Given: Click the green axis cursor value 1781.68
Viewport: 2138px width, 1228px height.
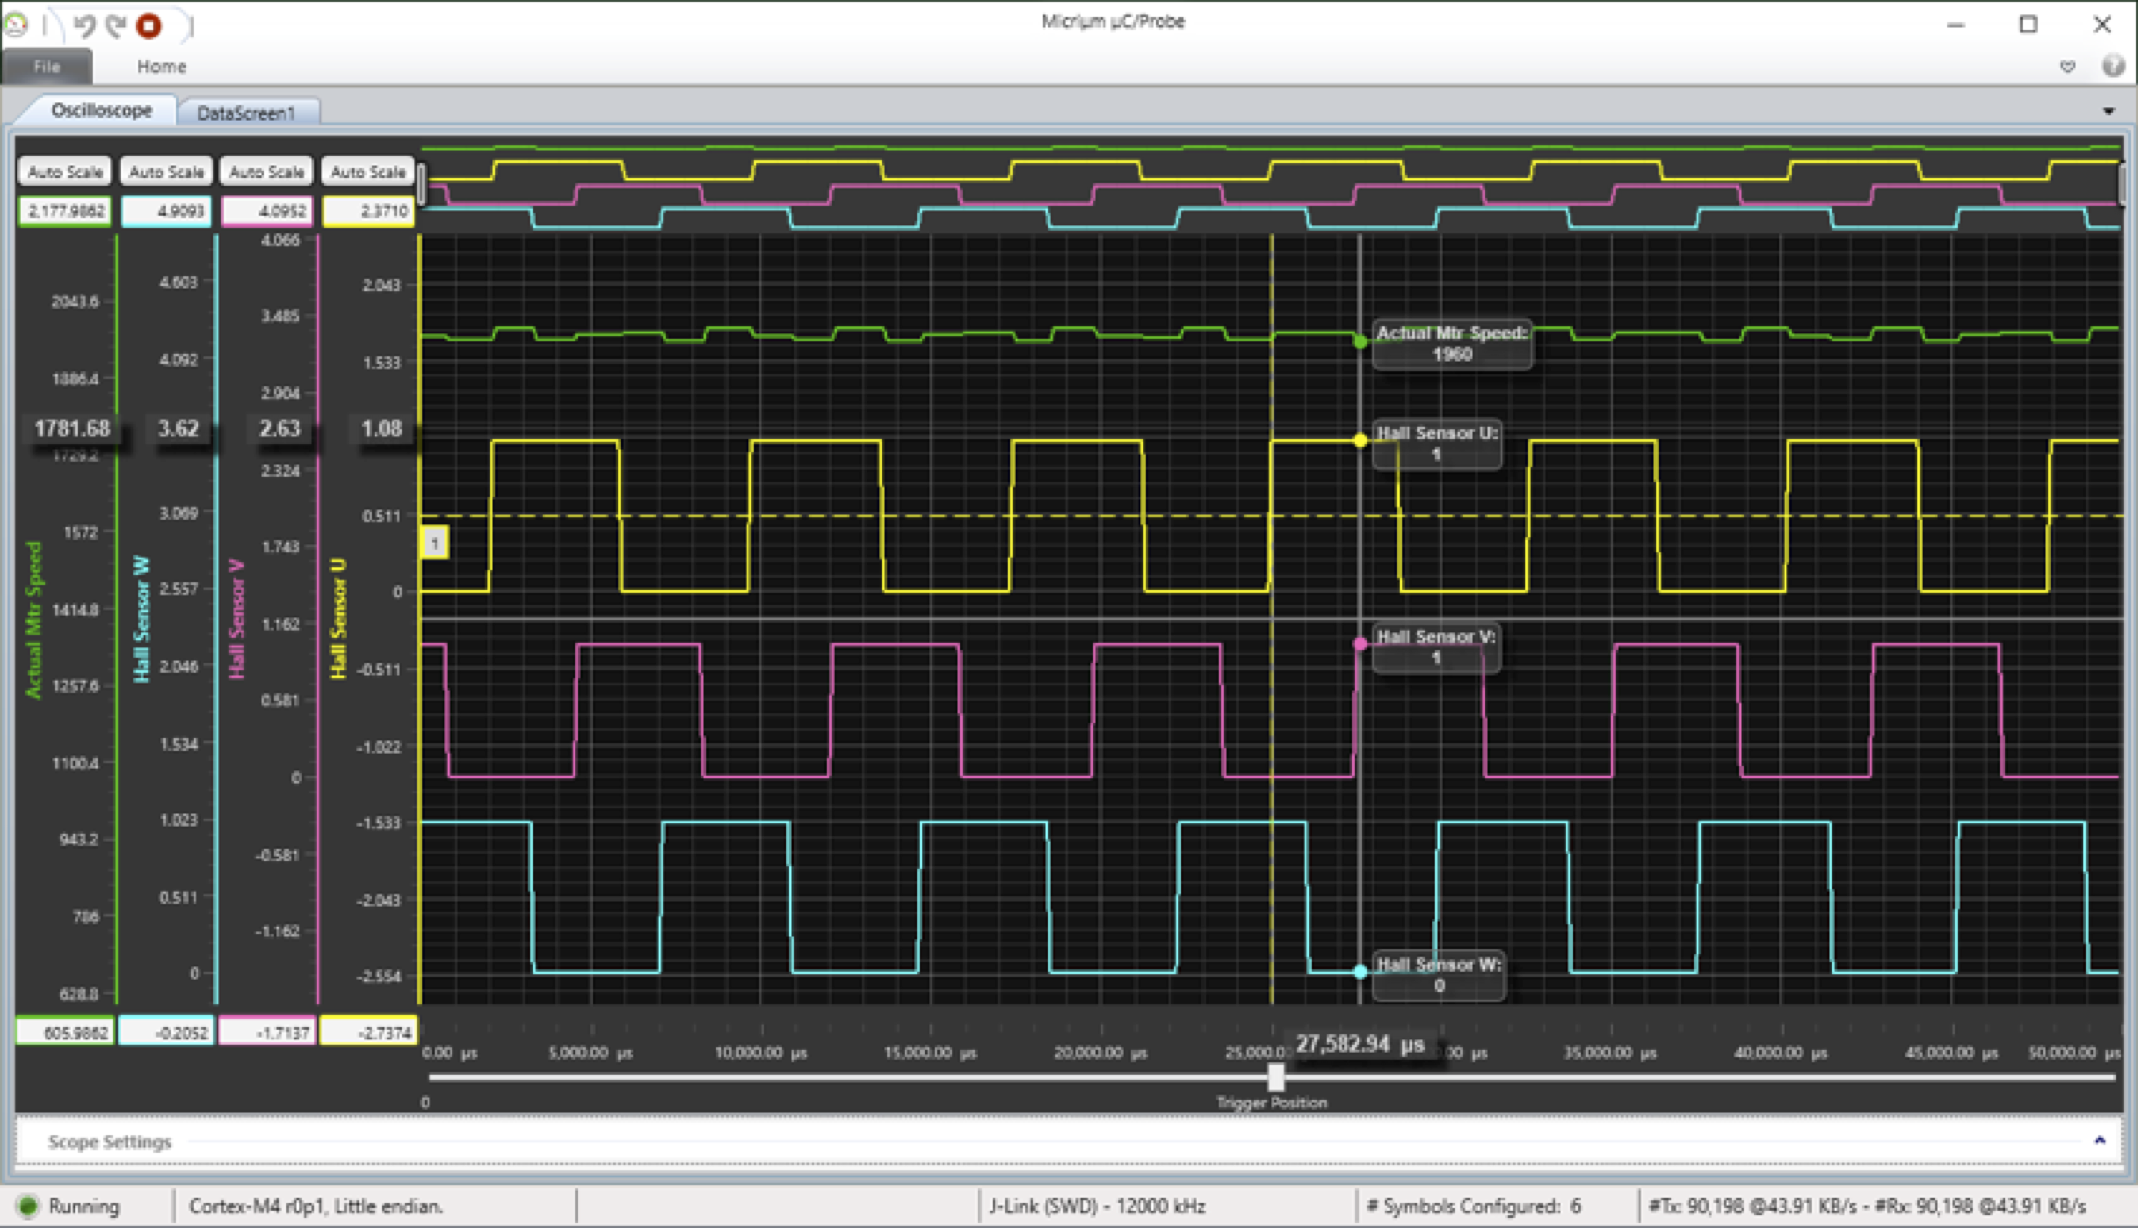Looking at the screenshot, I should pyautogui.click(x=72, y=429).
